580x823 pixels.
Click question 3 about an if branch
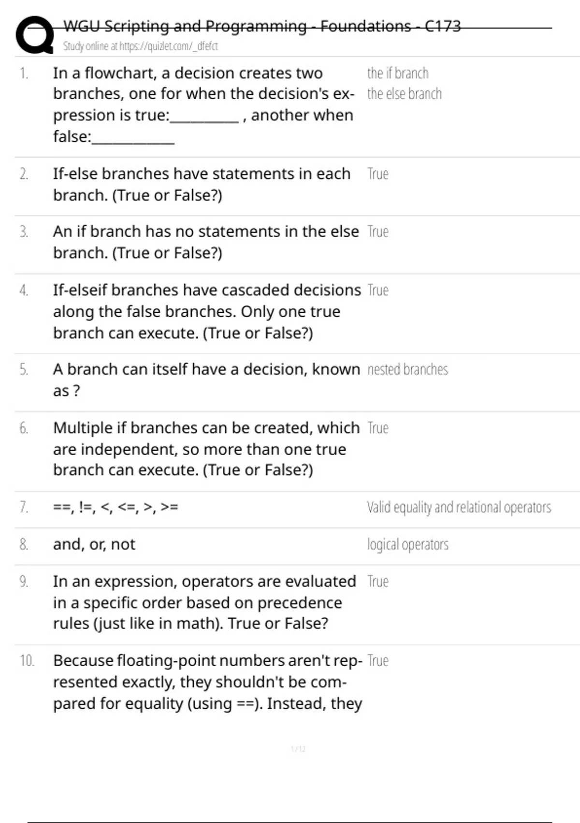point(206,242)
